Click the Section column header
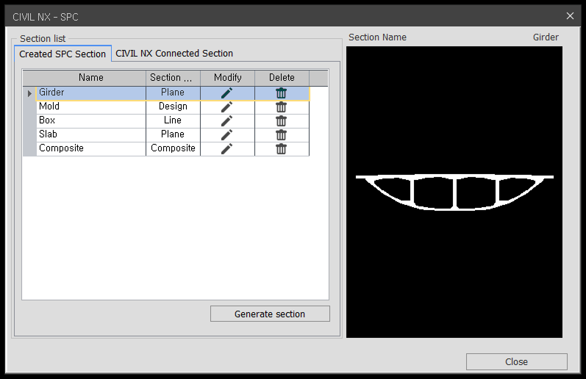This screenshot has width=586, height=379. 173,78
